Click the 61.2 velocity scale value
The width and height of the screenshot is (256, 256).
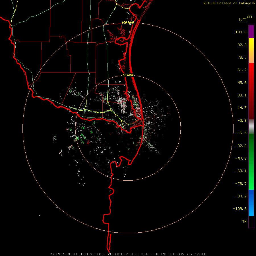pos(242,70)
